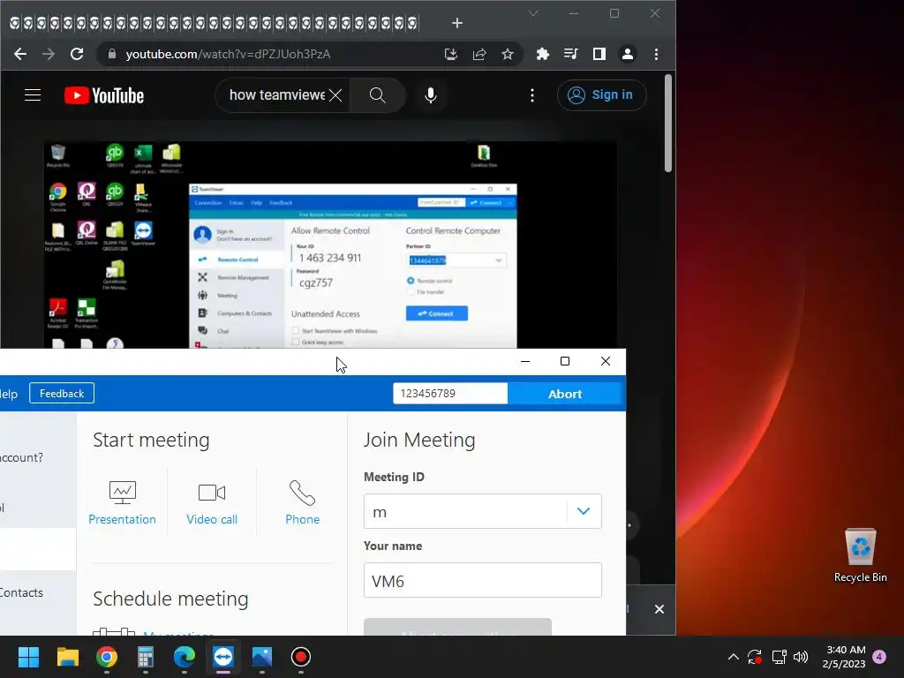Click the YouTube video player
The image size is (904, 678).
point(330,245)
